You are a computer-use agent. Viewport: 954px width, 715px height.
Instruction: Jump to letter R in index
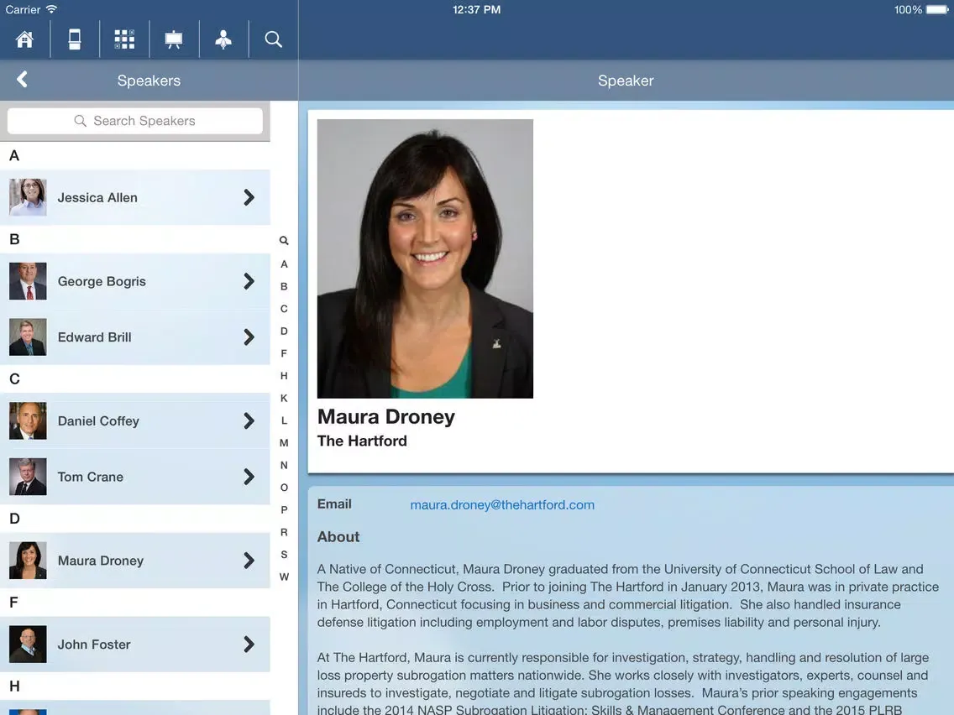click(x=284, y=532)
